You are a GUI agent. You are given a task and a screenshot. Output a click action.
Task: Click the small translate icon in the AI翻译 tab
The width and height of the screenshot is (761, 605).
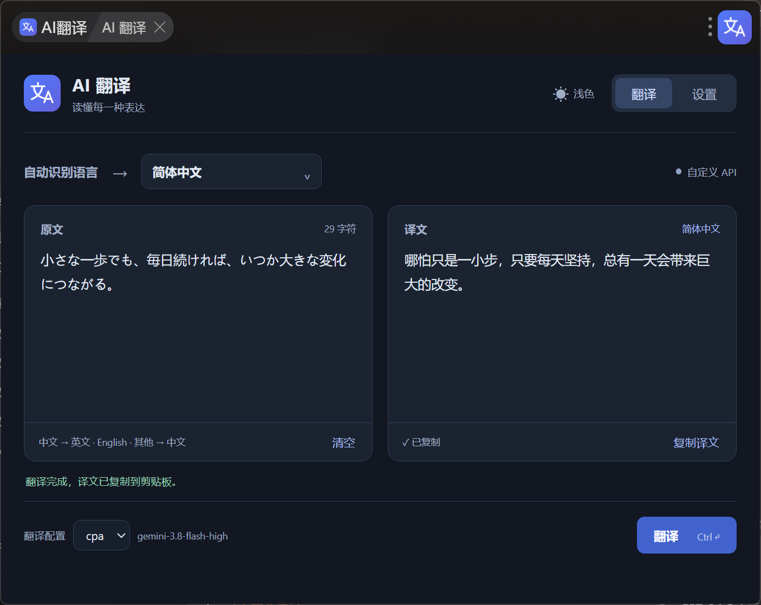point(28,27)
